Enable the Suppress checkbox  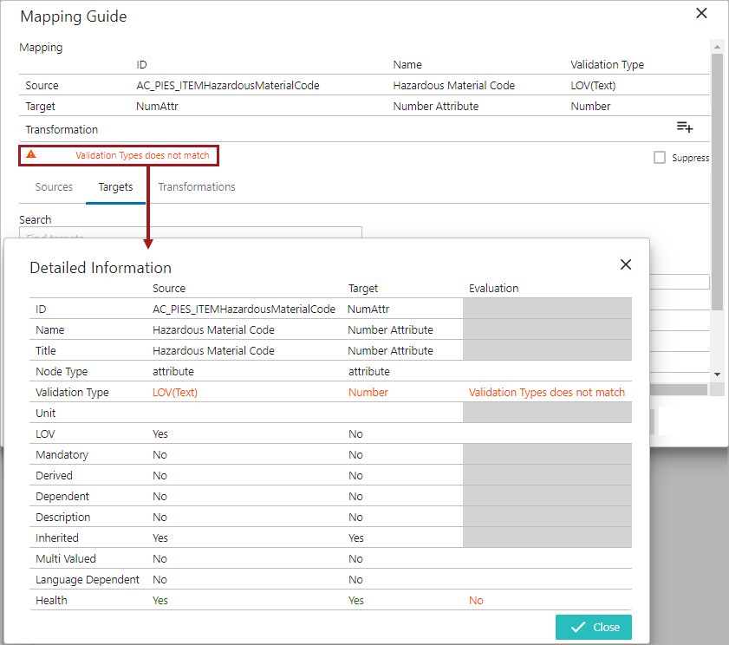click(x=660, y=158)
